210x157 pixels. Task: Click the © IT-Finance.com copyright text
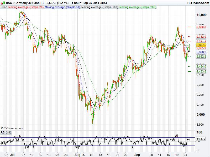pos(12,128)
